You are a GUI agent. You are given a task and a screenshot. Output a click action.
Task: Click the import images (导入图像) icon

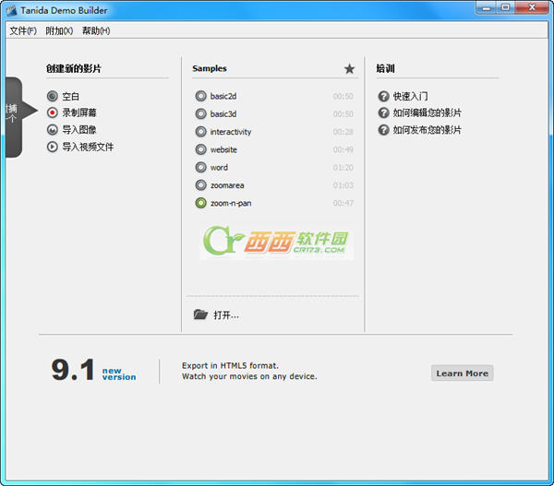pyautogui.click(x=53, y=129)
